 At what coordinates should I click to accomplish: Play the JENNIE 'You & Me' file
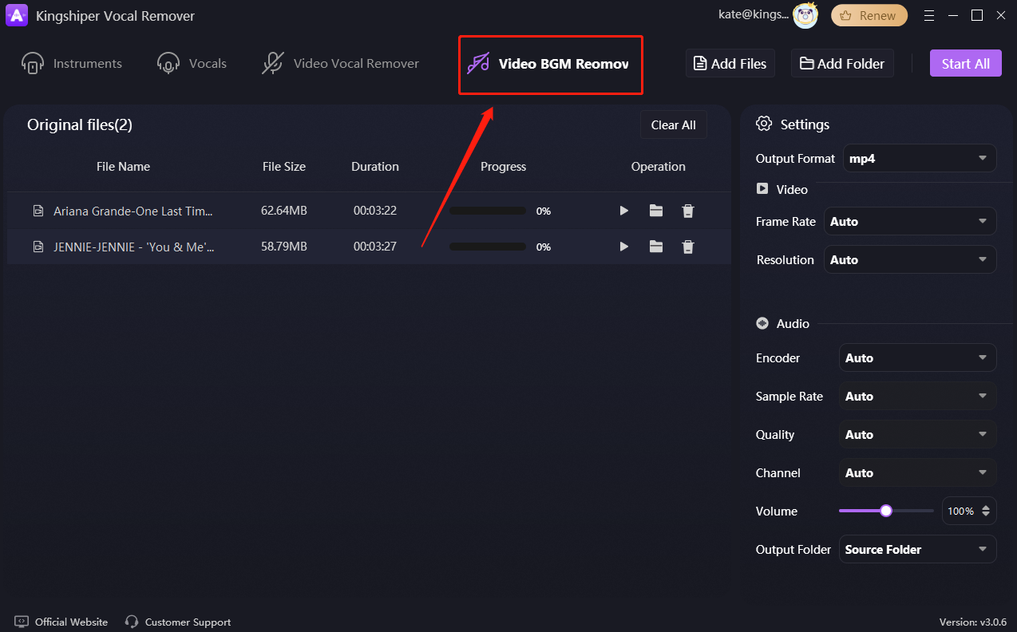624,247
